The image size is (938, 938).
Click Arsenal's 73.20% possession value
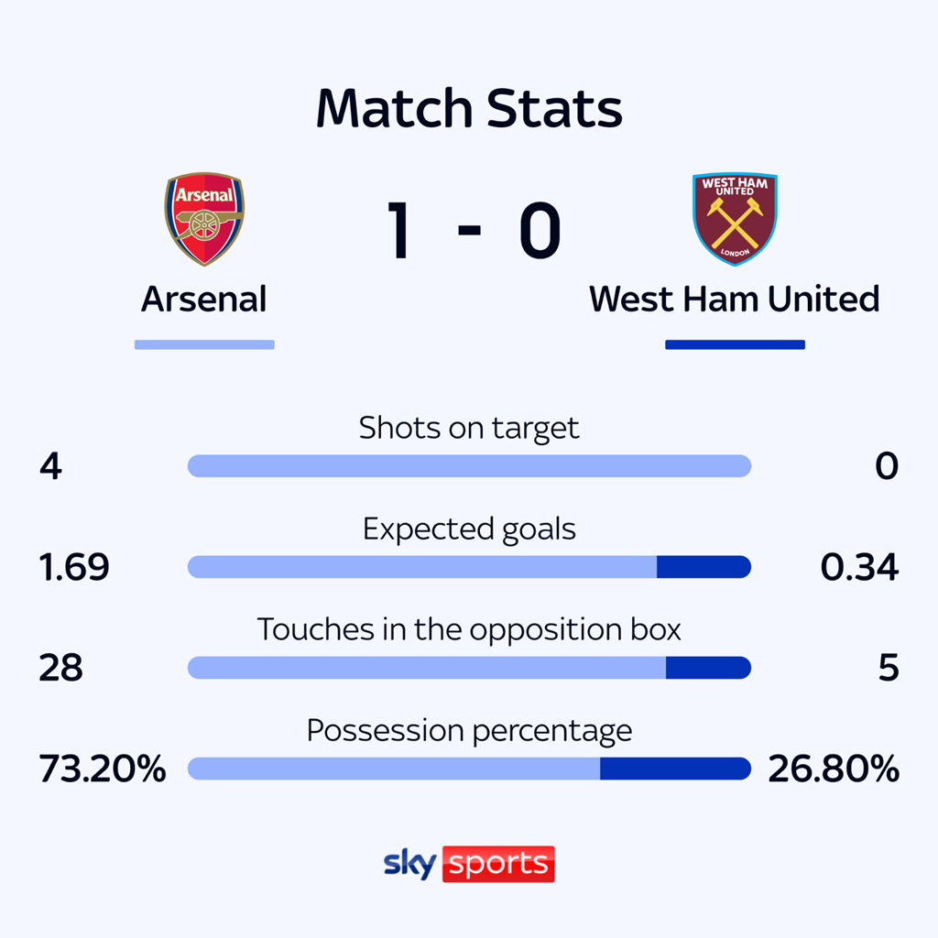(x=103, y=769)
